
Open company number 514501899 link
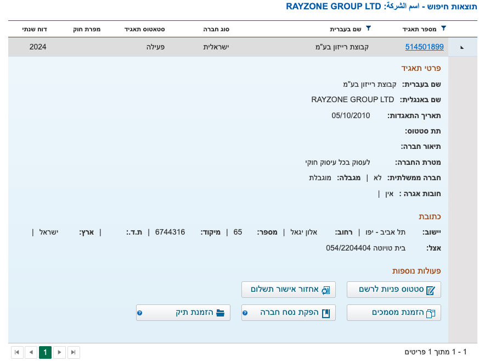[424, 47]
